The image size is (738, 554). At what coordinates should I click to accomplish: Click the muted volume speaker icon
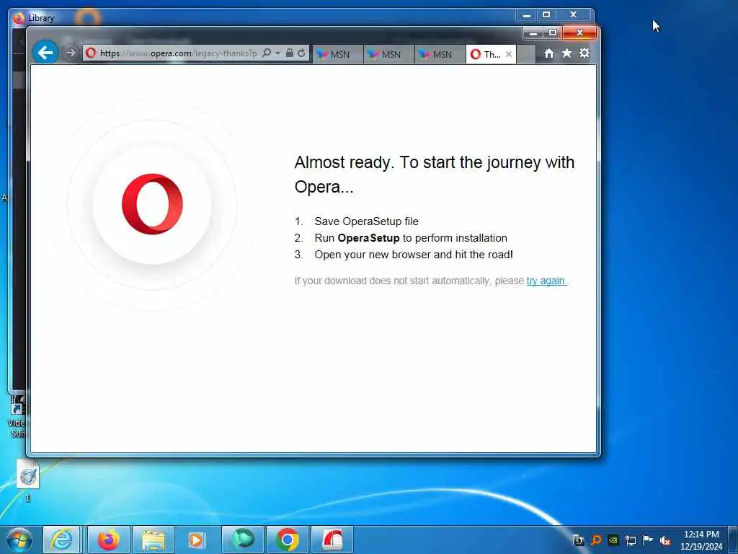click(665, 541)
